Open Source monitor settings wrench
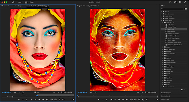The image size is (189, 102). (62, 93)
